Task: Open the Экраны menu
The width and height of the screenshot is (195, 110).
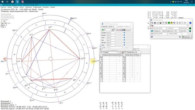Action: point(9,7)
